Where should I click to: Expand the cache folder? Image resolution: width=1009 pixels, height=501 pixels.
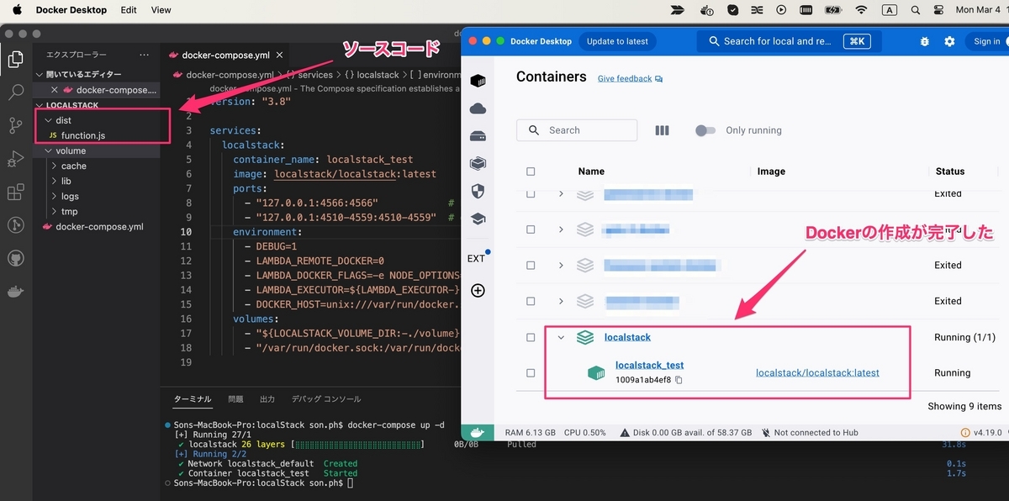[55, 166]
